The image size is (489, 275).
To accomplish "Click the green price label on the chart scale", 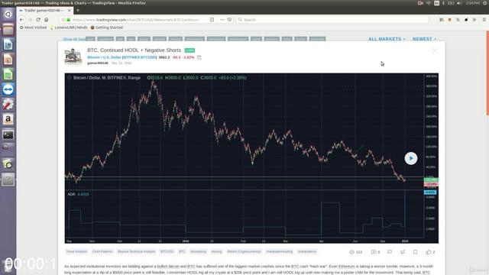I will pyautogui.click(x=431, y=180).
